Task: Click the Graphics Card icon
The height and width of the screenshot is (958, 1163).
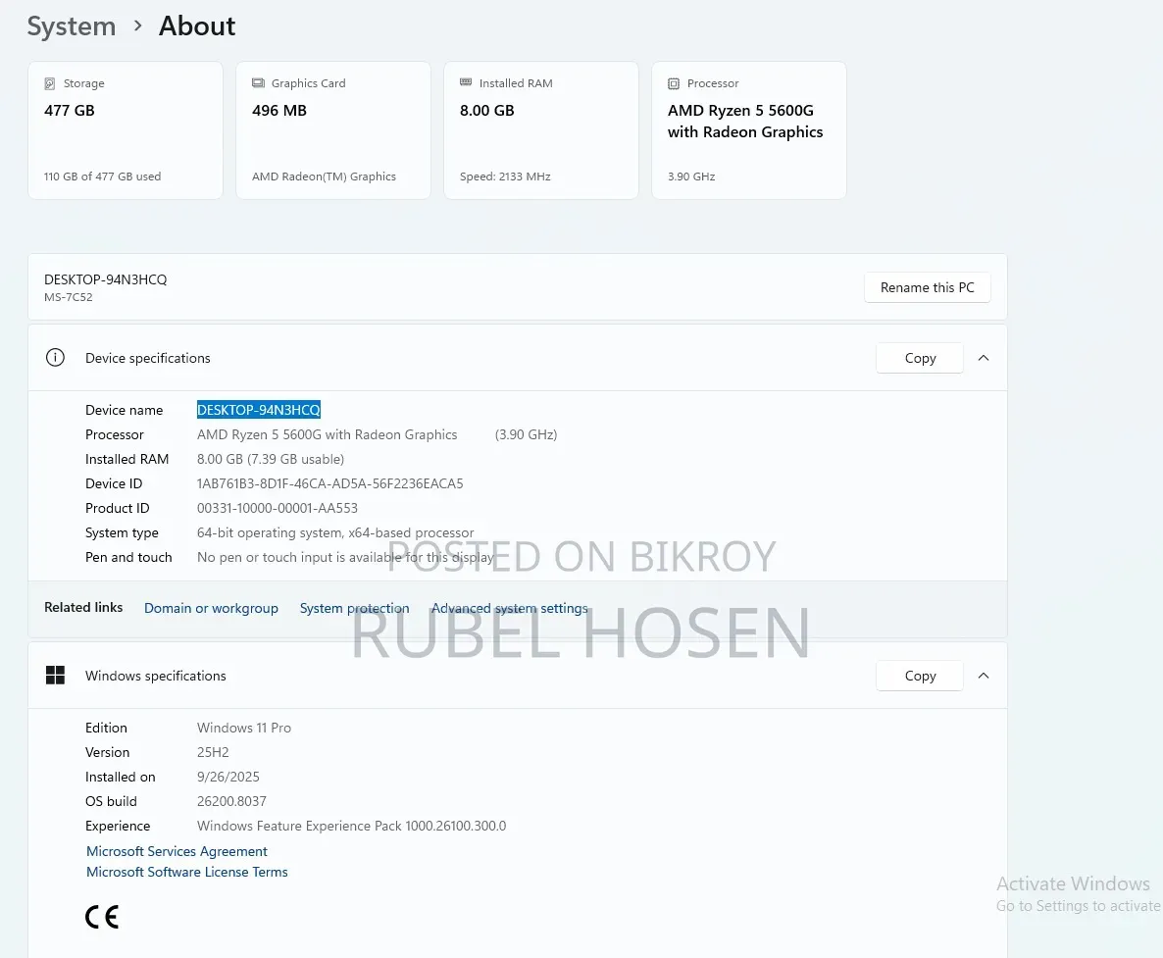Action: click(258, 83)
